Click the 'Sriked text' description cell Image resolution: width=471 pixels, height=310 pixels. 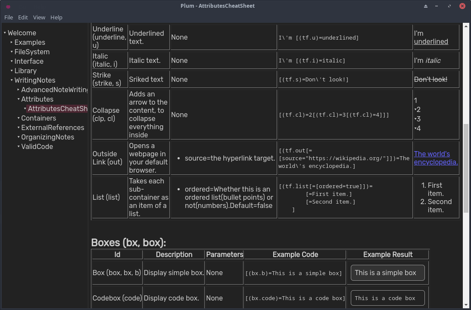[149, 79]
